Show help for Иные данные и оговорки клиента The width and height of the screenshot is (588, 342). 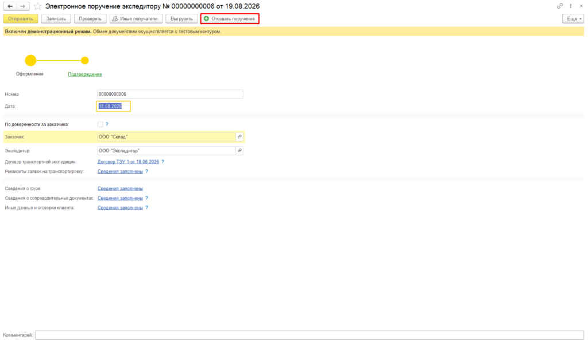click(147, 208)
